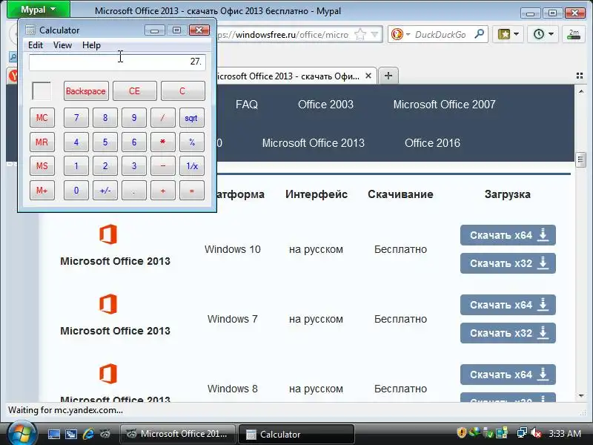
Task: Click the plus (+) calculator key
Action: click(x=163, y=190)
